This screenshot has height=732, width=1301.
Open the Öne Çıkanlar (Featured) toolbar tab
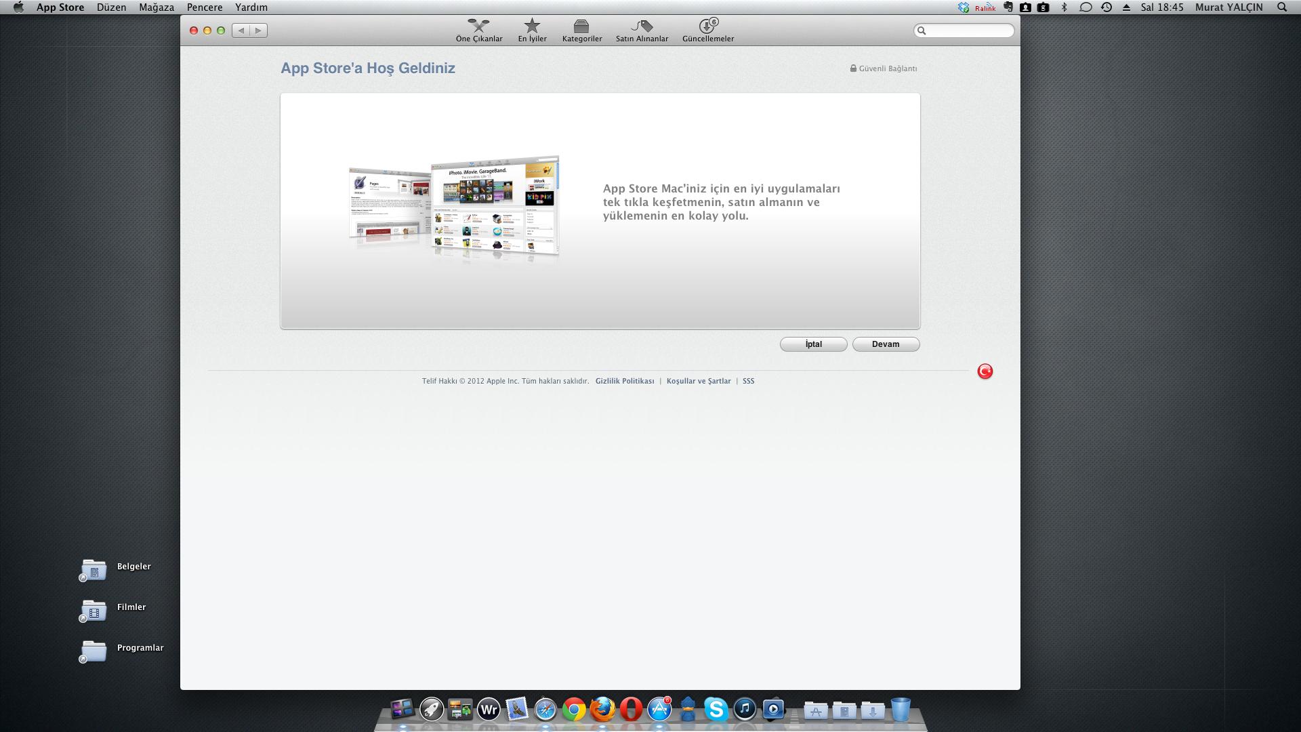pos(479,30)
